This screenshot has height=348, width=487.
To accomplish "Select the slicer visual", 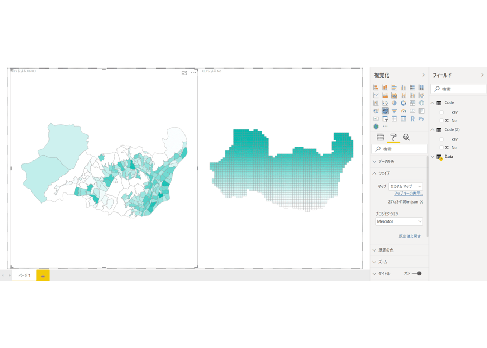I will click(x=385, y=119).
